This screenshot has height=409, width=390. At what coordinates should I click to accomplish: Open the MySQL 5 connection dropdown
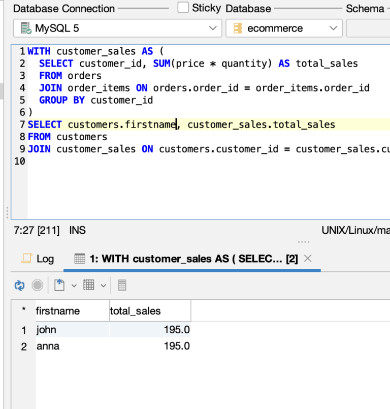(213, 27)
